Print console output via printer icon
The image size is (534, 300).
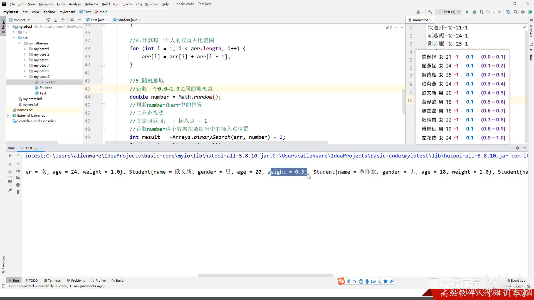pos(18,185)
